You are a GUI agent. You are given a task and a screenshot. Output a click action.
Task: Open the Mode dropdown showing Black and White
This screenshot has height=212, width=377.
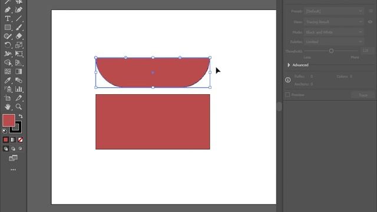pos(334,32)
